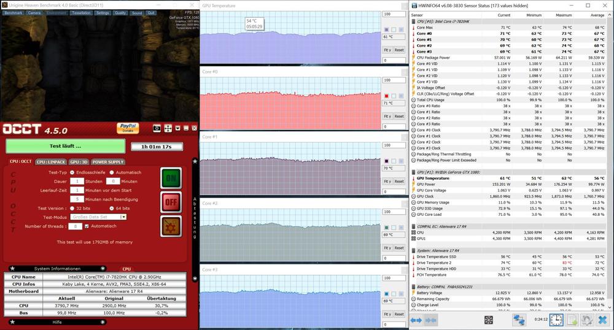The height and width of the screenshot is (330, 614).
Task: Toggle the Automatisch threads checkbox
Action: tap(87, 226)
